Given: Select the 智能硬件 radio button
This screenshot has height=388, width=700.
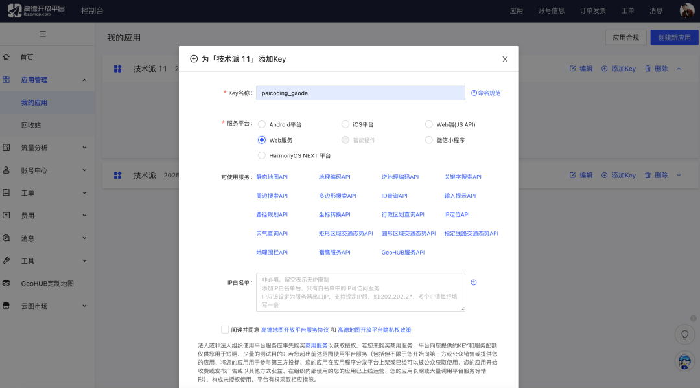Looking at the screenshot, I should 345,140.
